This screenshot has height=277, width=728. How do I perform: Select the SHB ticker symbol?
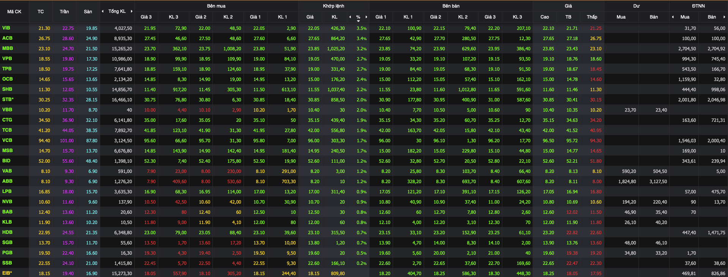point(7,89)
